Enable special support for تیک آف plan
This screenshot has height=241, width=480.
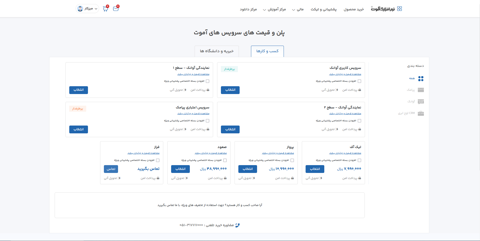359,160
